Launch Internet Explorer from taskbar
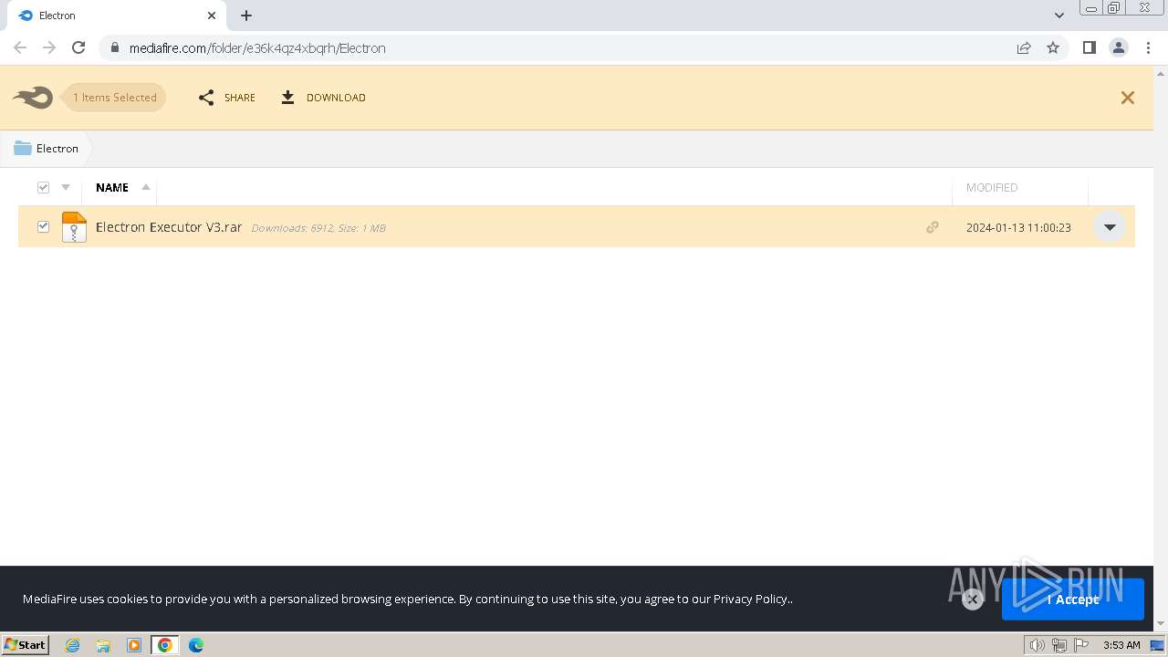Image resolution: width=1168 pixels, height=657 pixels. coord(73,645)
